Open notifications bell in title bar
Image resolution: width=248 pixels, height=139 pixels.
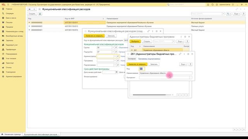point(208,5)
